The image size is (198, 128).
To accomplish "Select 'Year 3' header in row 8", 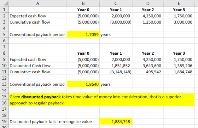I will pos(179,53).
